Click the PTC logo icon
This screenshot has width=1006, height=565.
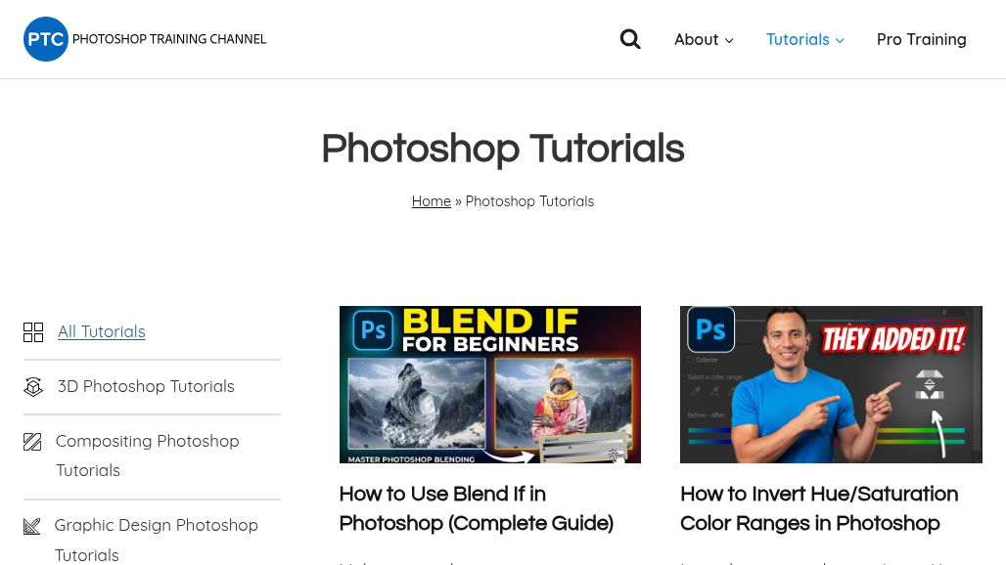(45, 39)
